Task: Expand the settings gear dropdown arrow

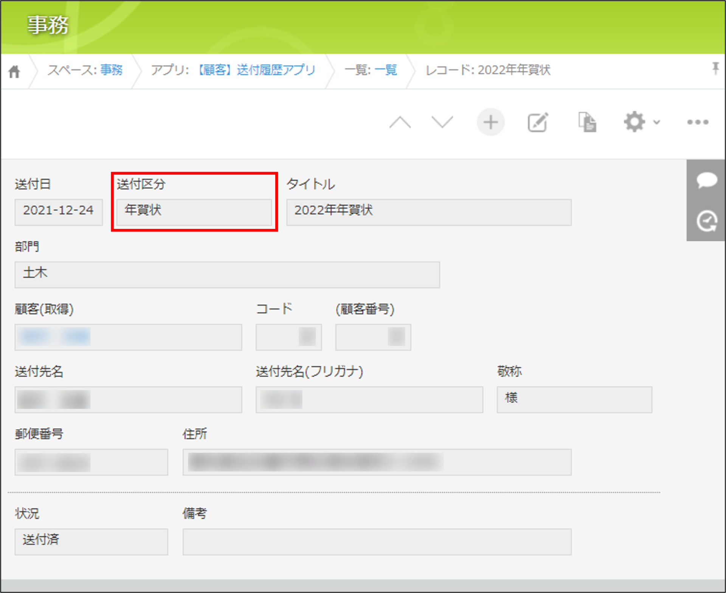Action: [x=657, y=122]
